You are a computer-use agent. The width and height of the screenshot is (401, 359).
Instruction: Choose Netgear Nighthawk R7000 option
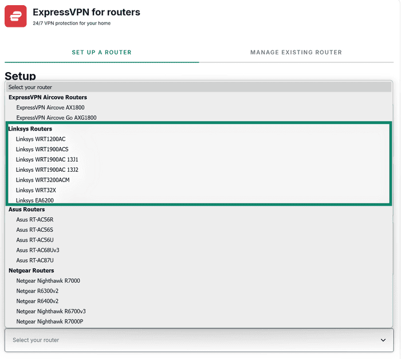tap(199, 281)
